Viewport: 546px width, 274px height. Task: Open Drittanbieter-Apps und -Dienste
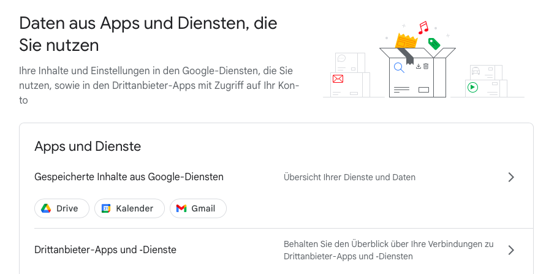[x=105, y=250]
